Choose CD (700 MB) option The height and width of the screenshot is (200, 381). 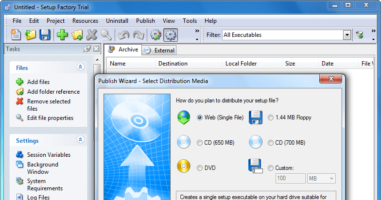(270, 143)
